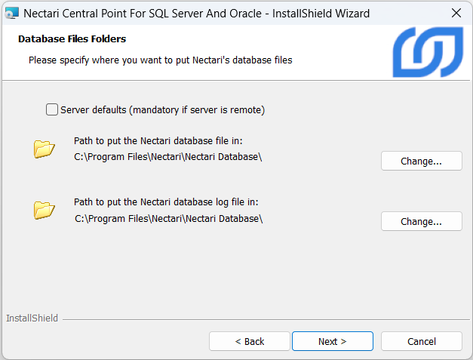The image size is (473, 360).
Task: Close the InstallShield Wizard window
Action: [456, 13]
